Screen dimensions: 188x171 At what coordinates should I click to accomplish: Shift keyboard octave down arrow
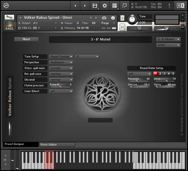tap(6, 164)
